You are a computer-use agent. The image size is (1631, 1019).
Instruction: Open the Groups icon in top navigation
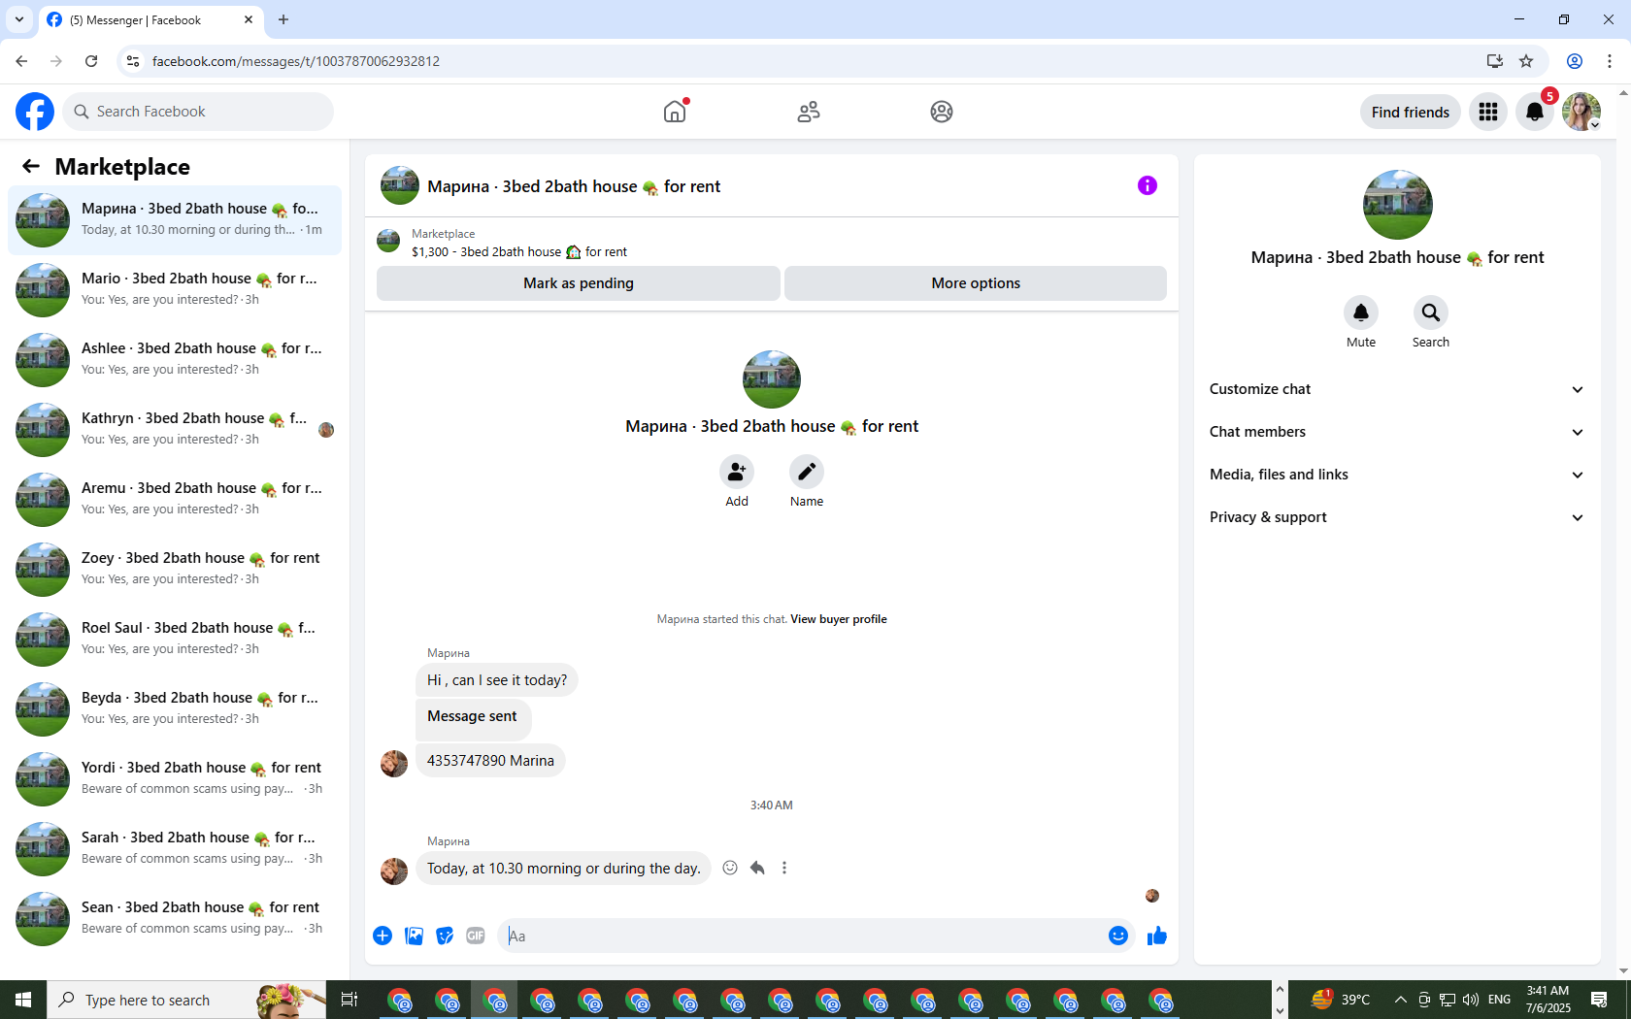tap(942, 112)
